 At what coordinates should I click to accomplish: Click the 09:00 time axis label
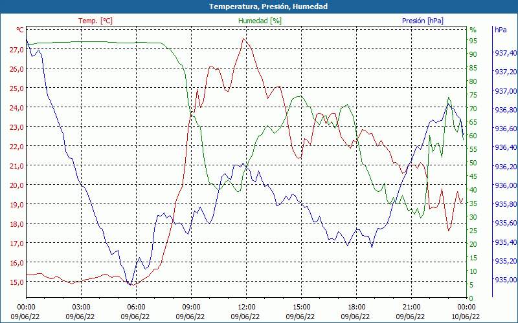click(x=191, y=307)
